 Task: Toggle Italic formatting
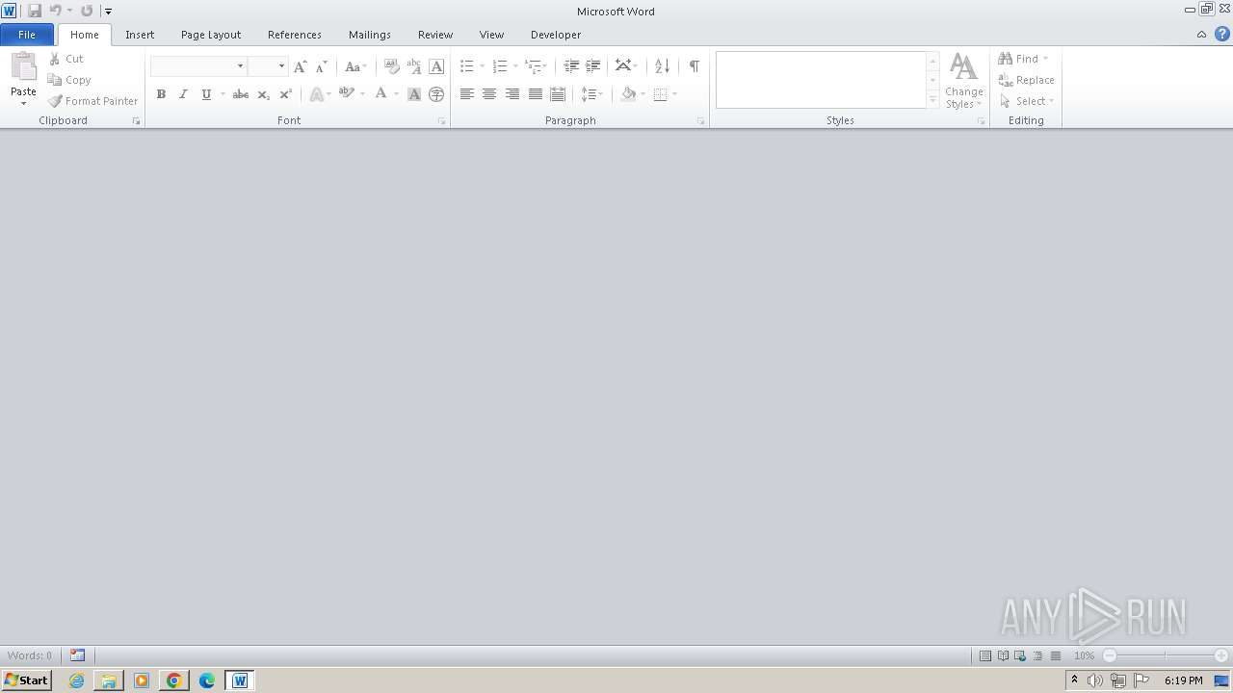(183, 94)
